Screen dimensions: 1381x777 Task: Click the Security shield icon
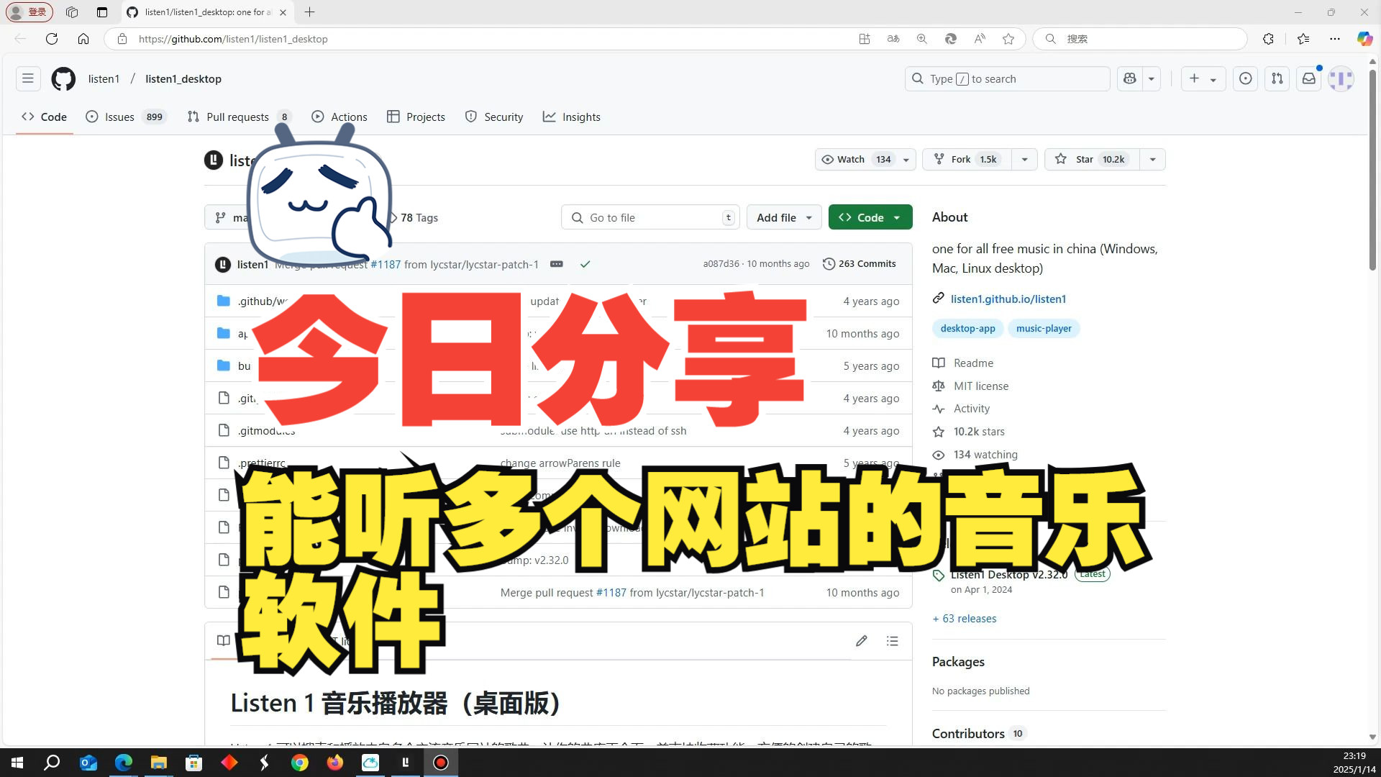pyautogui.click(x=470, y=117)
